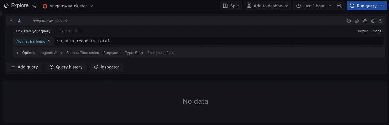Click the Add query button

(24, 67)
